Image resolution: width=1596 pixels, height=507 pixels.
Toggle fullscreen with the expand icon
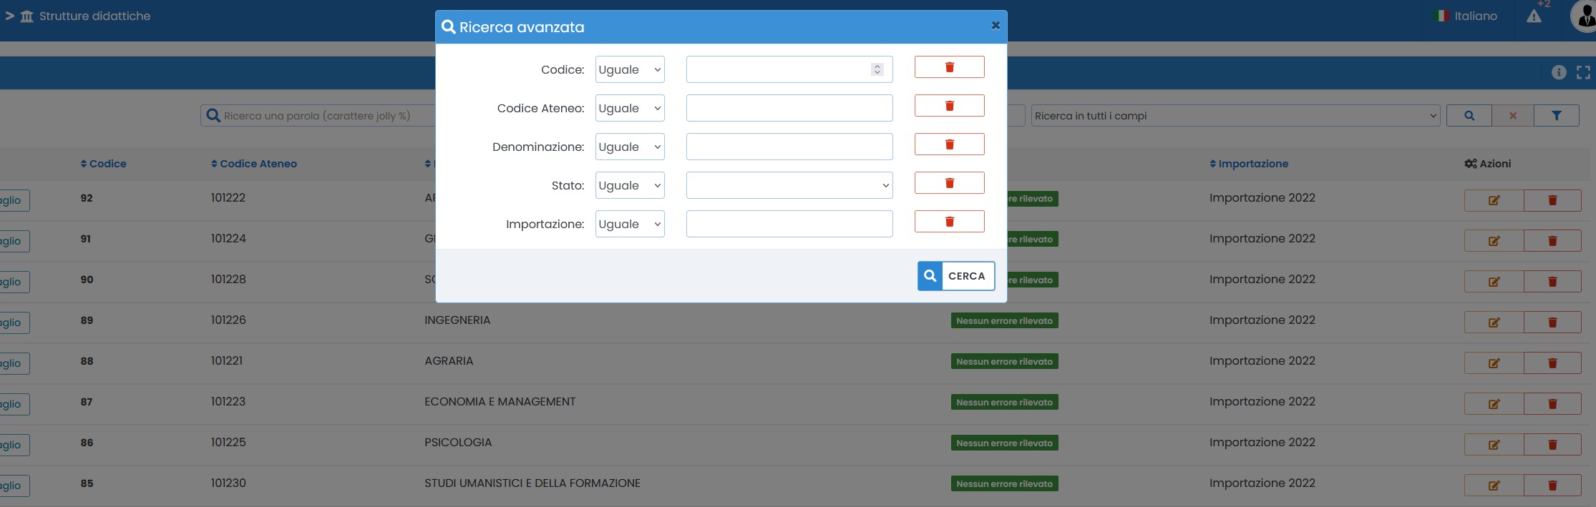pyautogui.click(x=1583, y=72)
